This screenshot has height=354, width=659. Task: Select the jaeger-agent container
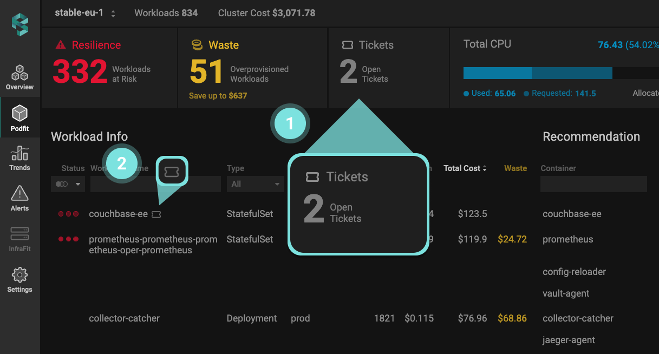click(x=569, y=340)
